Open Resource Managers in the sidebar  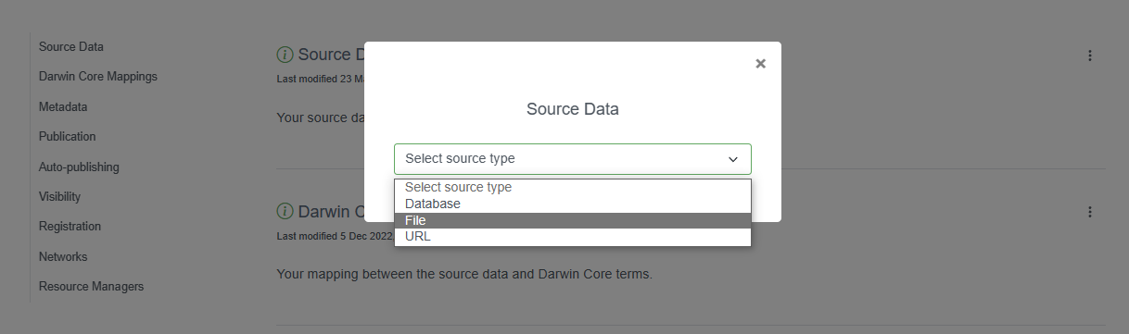coord(91,287)
